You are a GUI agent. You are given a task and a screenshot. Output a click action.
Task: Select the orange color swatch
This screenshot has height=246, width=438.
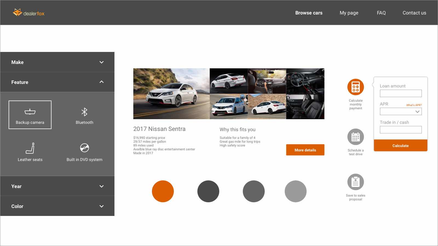(163, 191)
